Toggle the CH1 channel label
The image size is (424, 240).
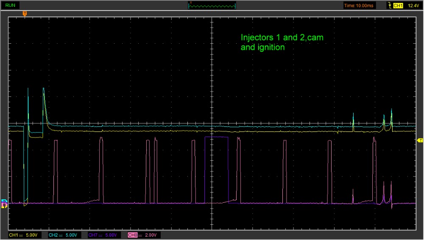[13, 234]
